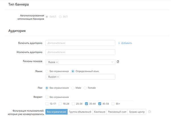Viewport: 171px width, 119px height.
Task: Copy regions with icon beside Russia field
Action: (x=118, y=62)
